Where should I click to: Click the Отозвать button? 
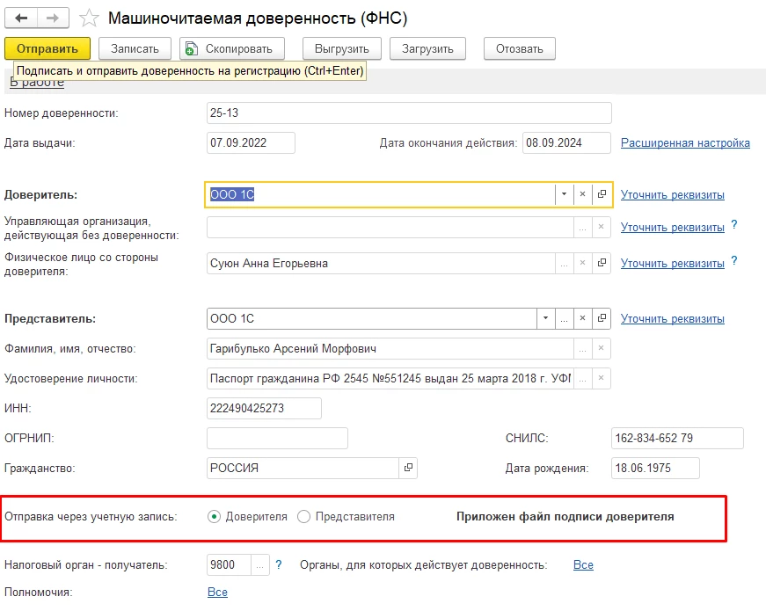pos(519,48)
